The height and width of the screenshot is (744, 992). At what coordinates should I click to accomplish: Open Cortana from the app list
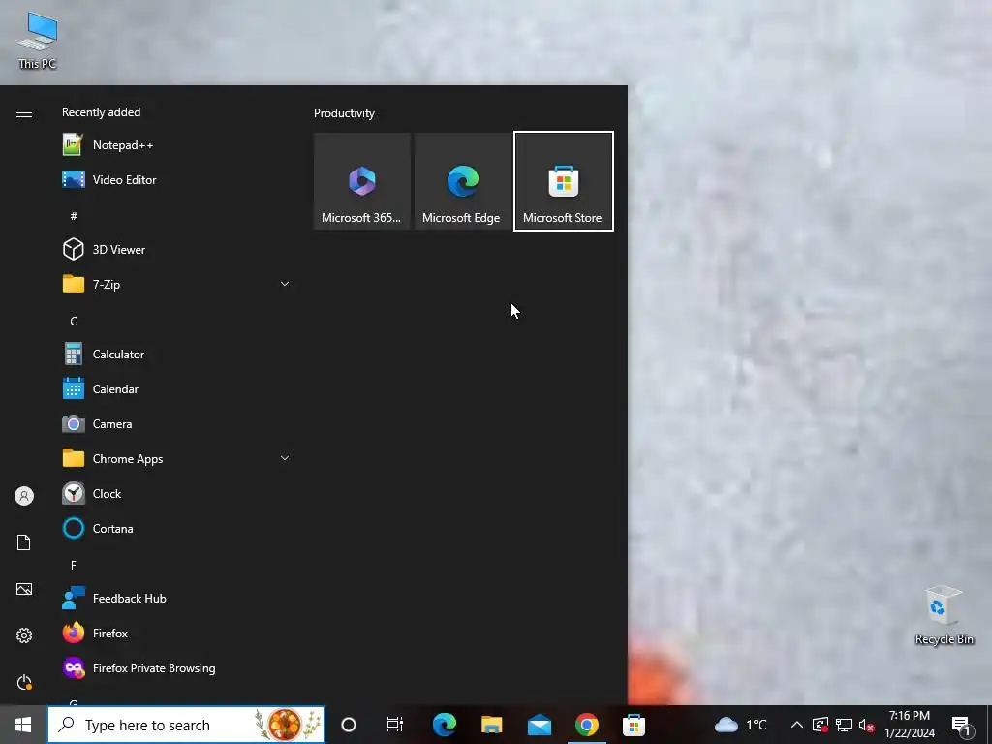177,528
